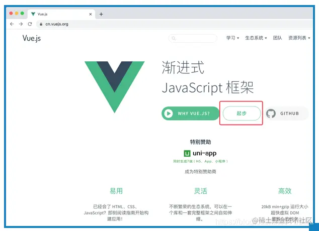Screen dimensions: 319x231
Task: Click the GITHUB button
Action: point(287,113)
